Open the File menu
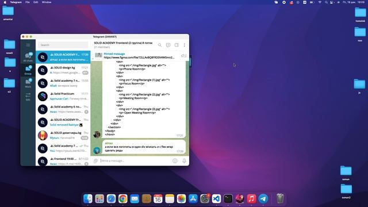 [x=28, y=2]
